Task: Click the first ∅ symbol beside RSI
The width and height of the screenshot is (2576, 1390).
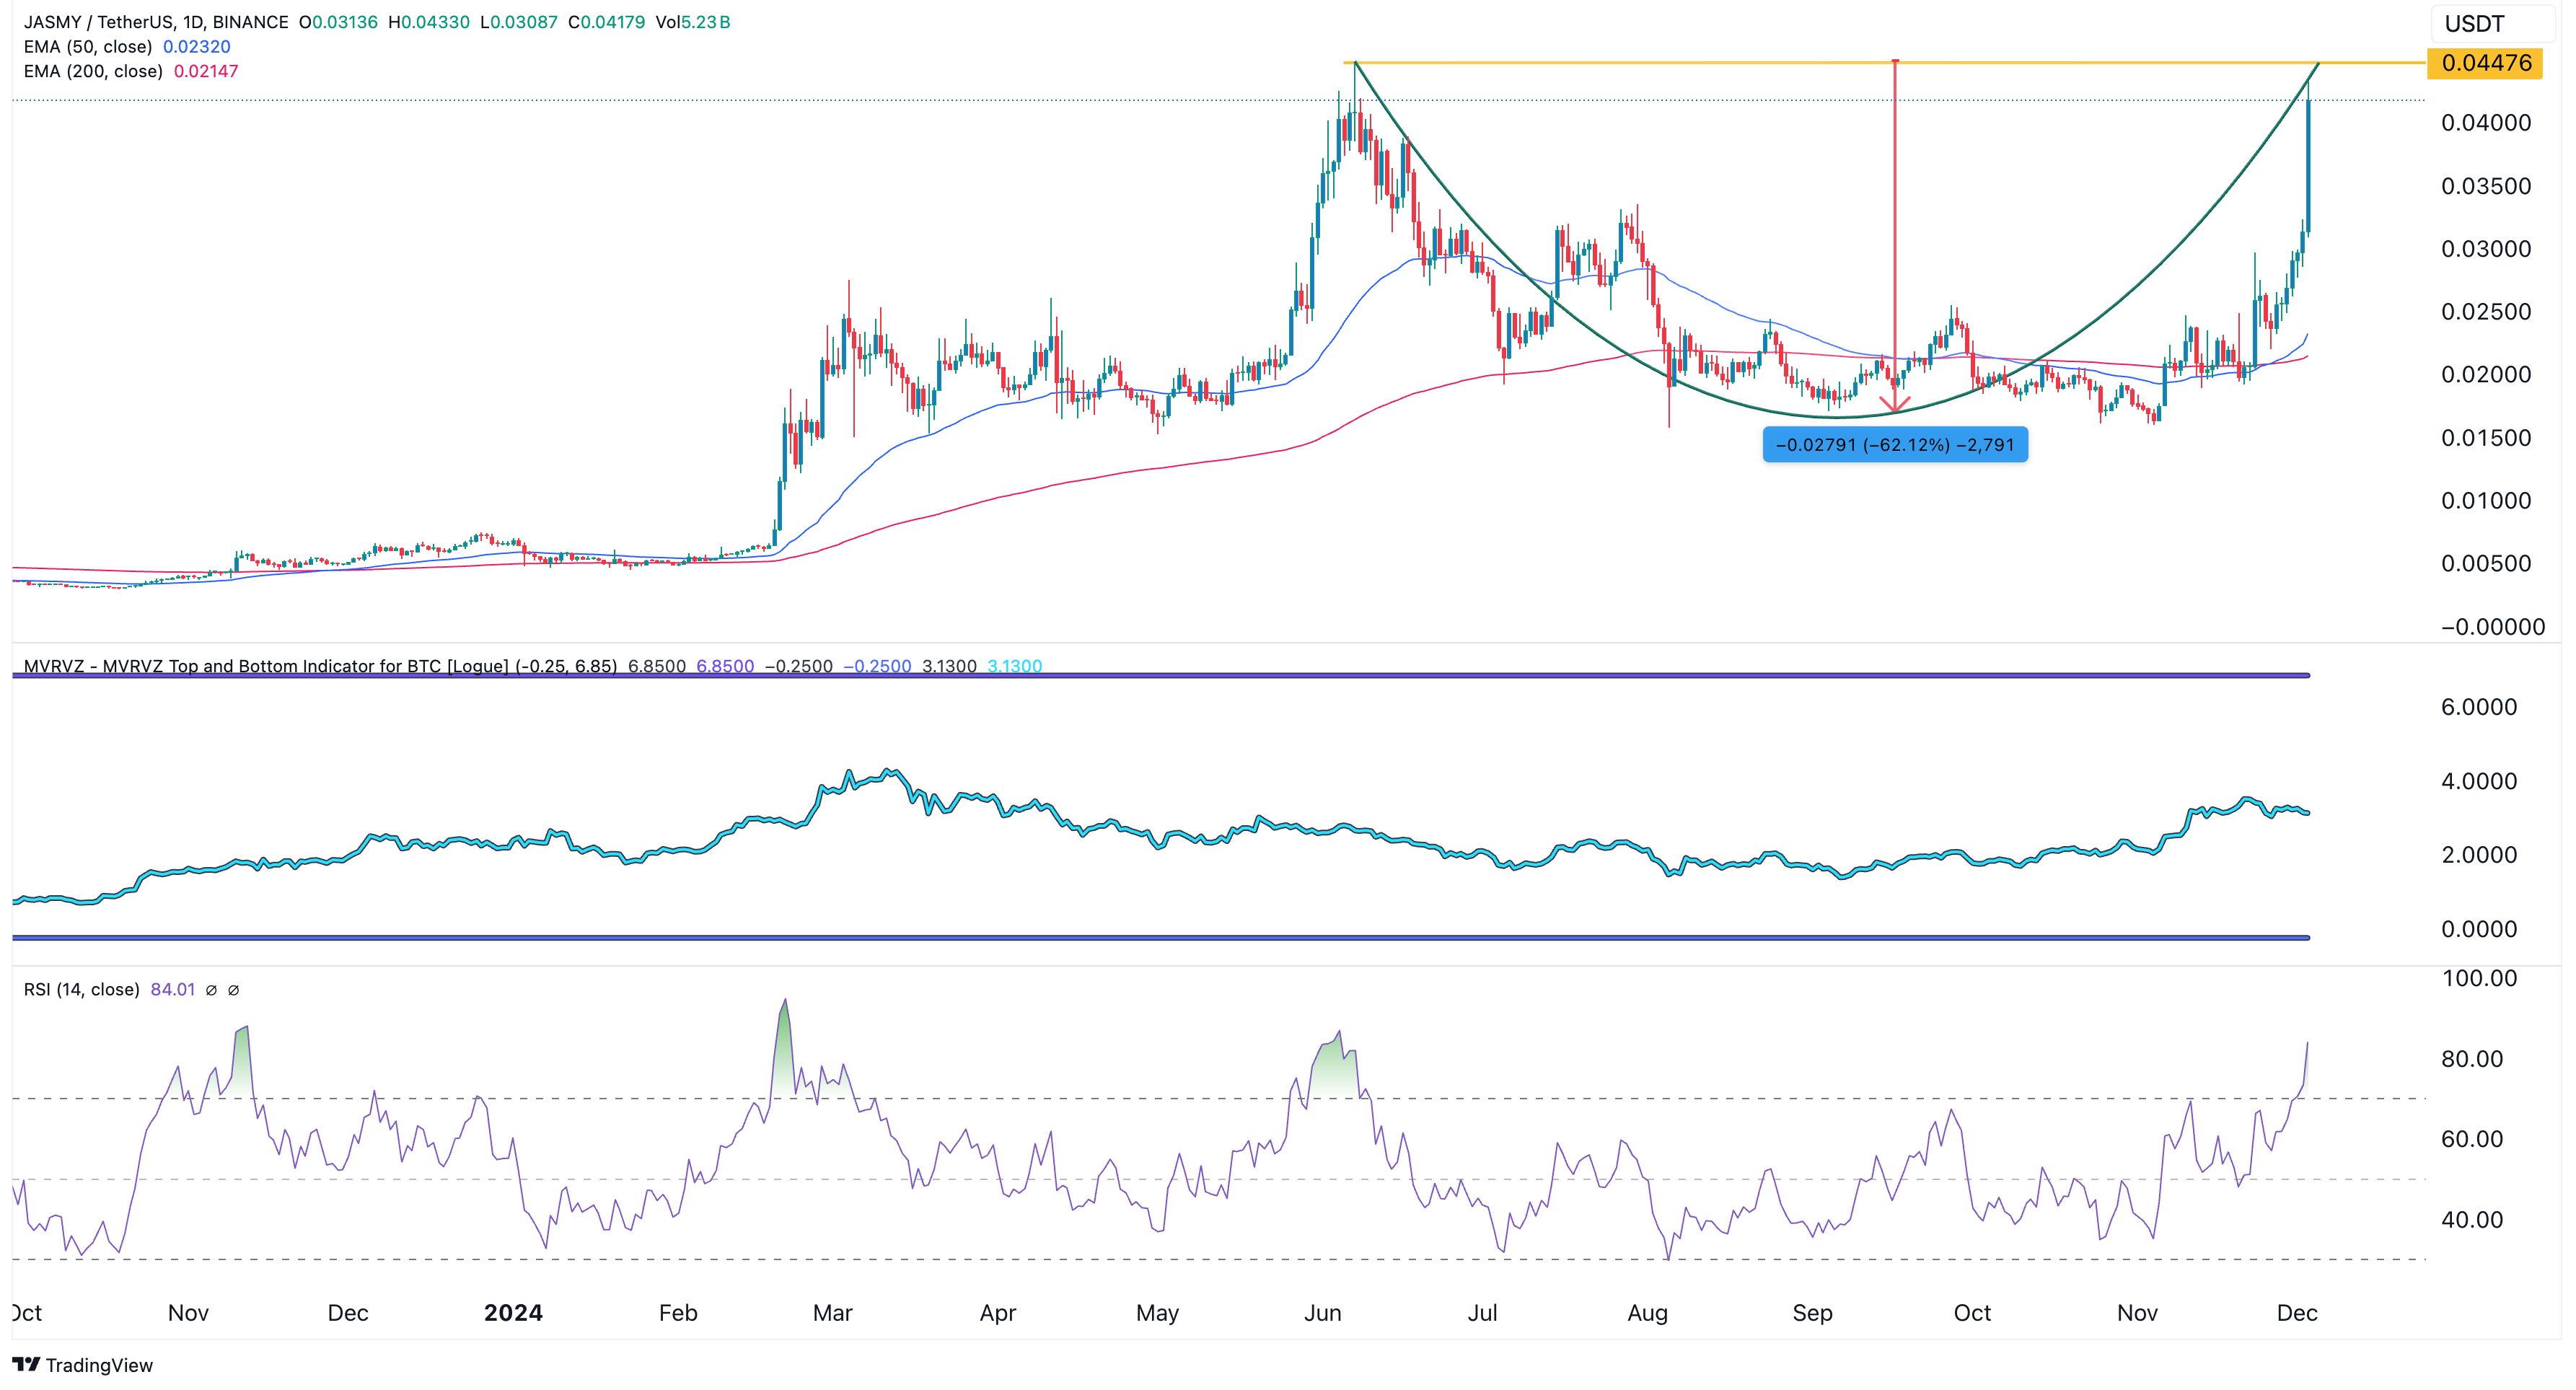Action: click(x=211, y=990)
